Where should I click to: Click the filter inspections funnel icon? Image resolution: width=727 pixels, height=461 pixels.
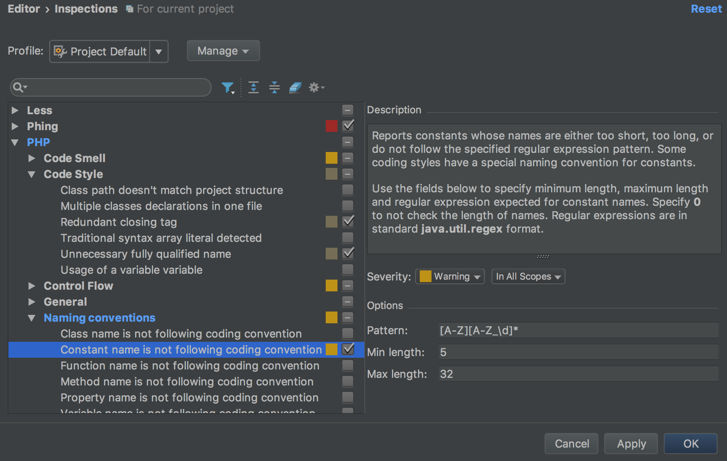(x=228, y=87)
